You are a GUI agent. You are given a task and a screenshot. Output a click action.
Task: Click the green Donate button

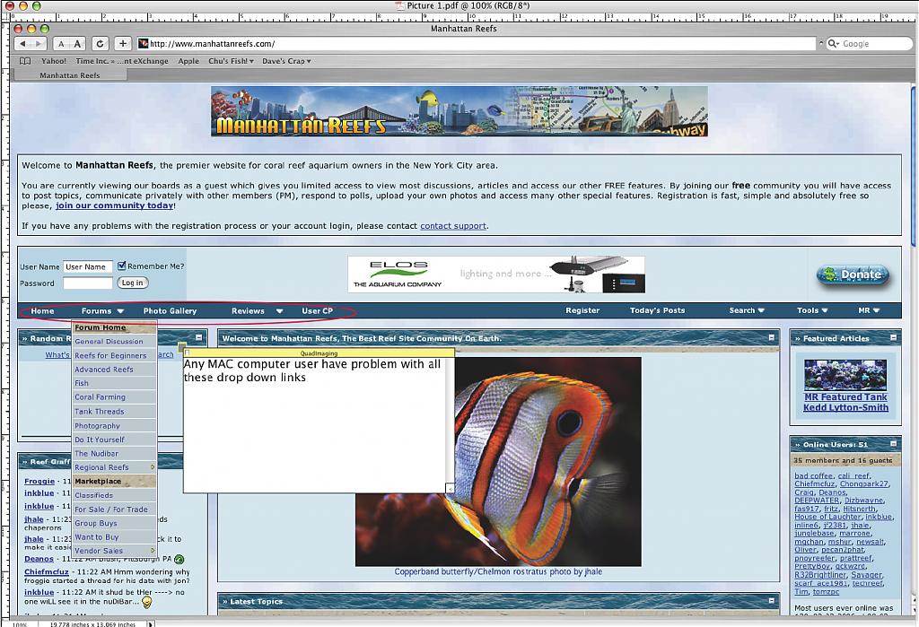tap(853, 274)
